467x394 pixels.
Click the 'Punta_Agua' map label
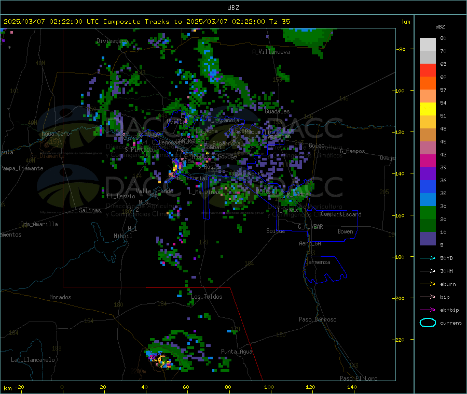(237, 352)
